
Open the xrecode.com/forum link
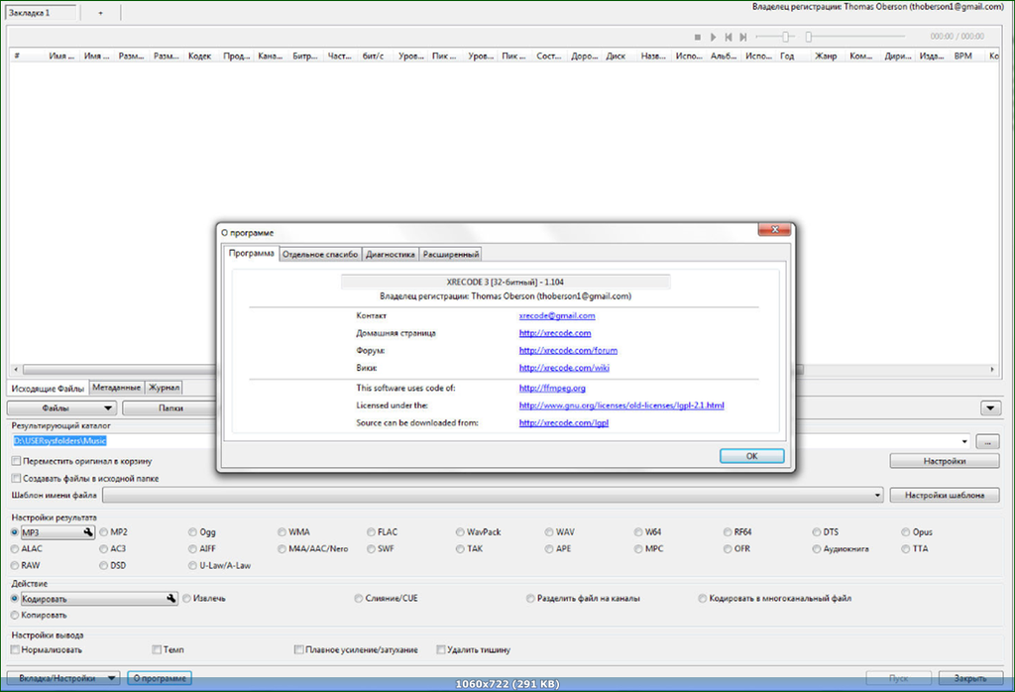[568, 351]
